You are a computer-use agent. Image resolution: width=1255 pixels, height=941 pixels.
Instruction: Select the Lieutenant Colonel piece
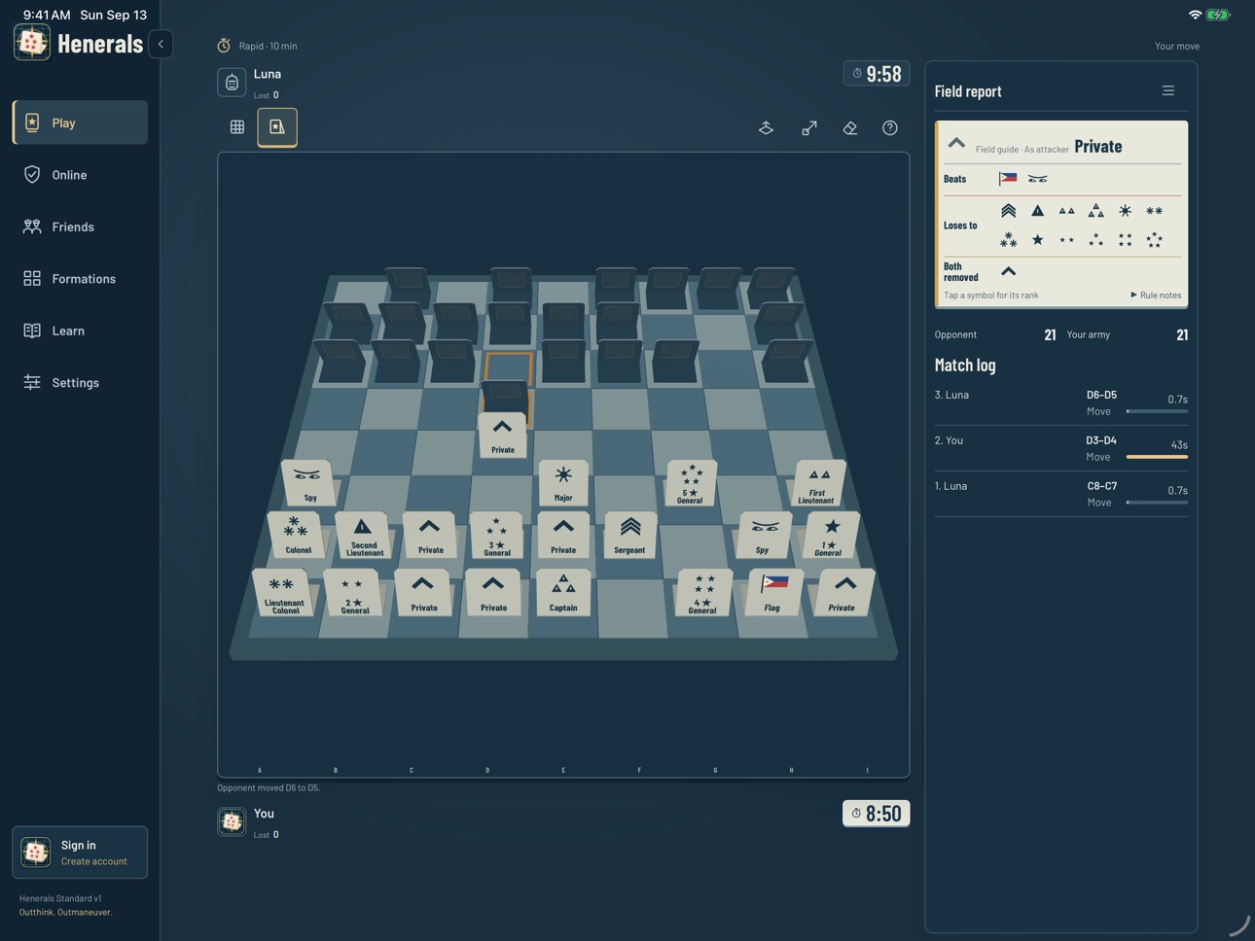tap(284, 593)
